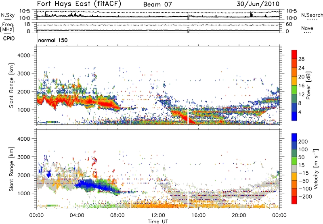Click the '200' label on velocity colorbar
The image size is (323, 224).
click(x=303, y=142)
